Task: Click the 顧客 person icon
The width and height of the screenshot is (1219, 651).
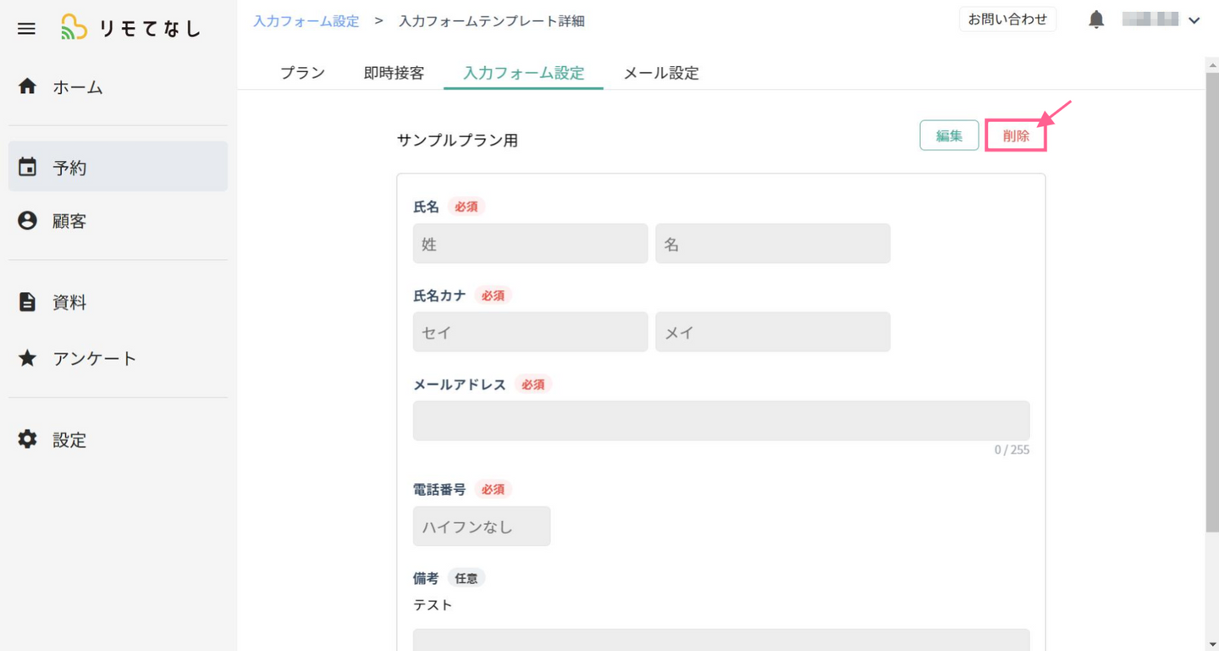Action: 27,221
